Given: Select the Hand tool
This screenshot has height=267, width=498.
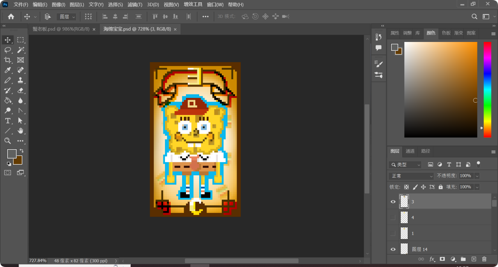Looking at the screenshot, I should tap(21, 131).
